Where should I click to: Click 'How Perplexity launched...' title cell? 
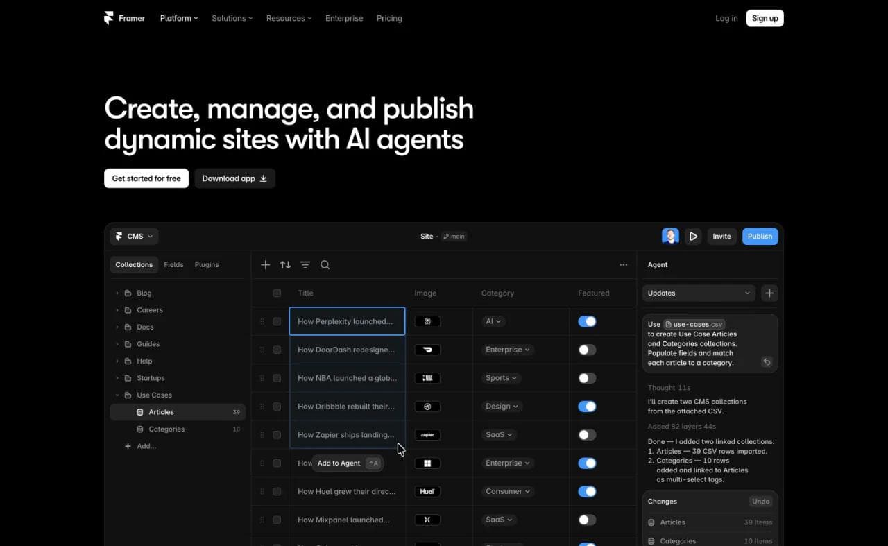pyautogui.click(x=347, y=321)
